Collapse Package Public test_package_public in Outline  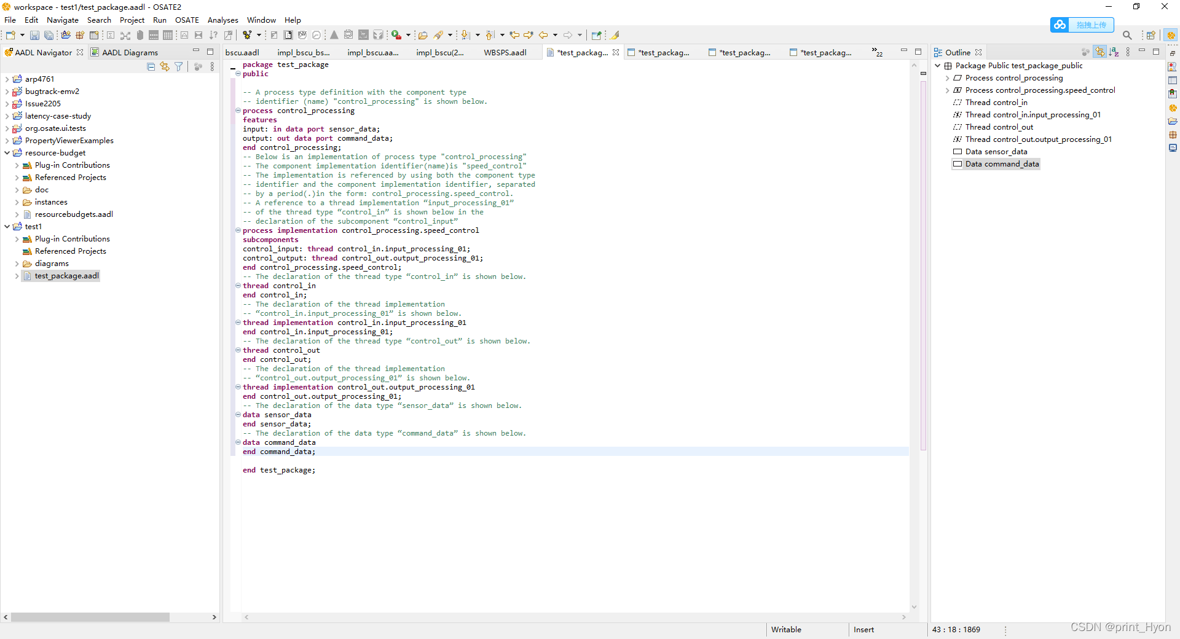pos(938,66)
